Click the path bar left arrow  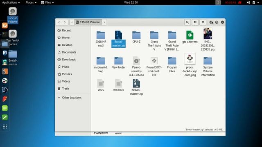coord(72,22)
